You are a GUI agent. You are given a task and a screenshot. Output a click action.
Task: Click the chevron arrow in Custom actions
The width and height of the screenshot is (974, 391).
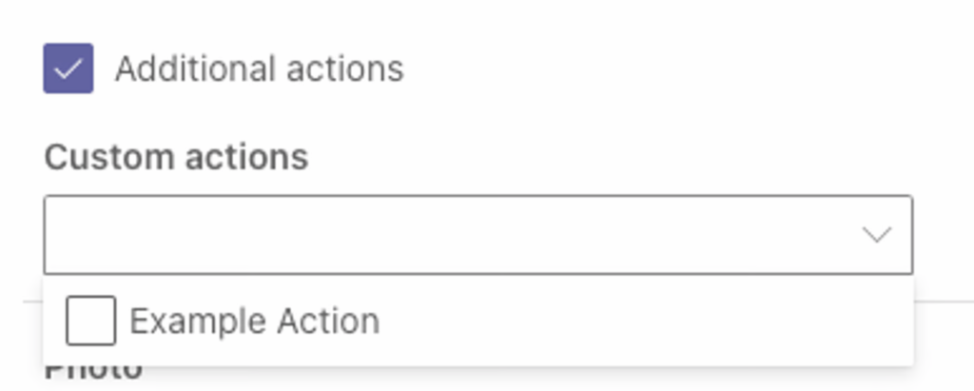876,234
